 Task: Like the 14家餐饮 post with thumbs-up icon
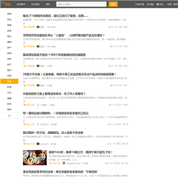coord(110,27)
